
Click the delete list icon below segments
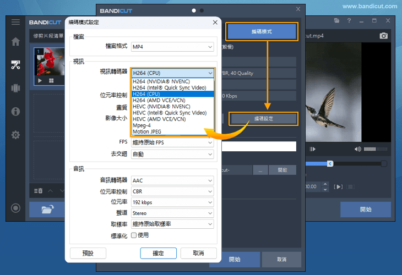click(x=38, y=191)
